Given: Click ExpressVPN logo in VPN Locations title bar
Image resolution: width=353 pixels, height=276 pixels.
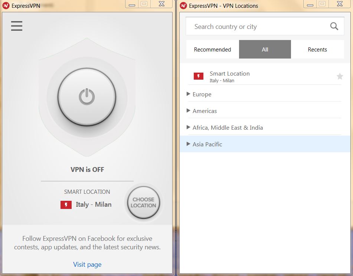Looking at the screenshot, I should click(x=183, y=6).
